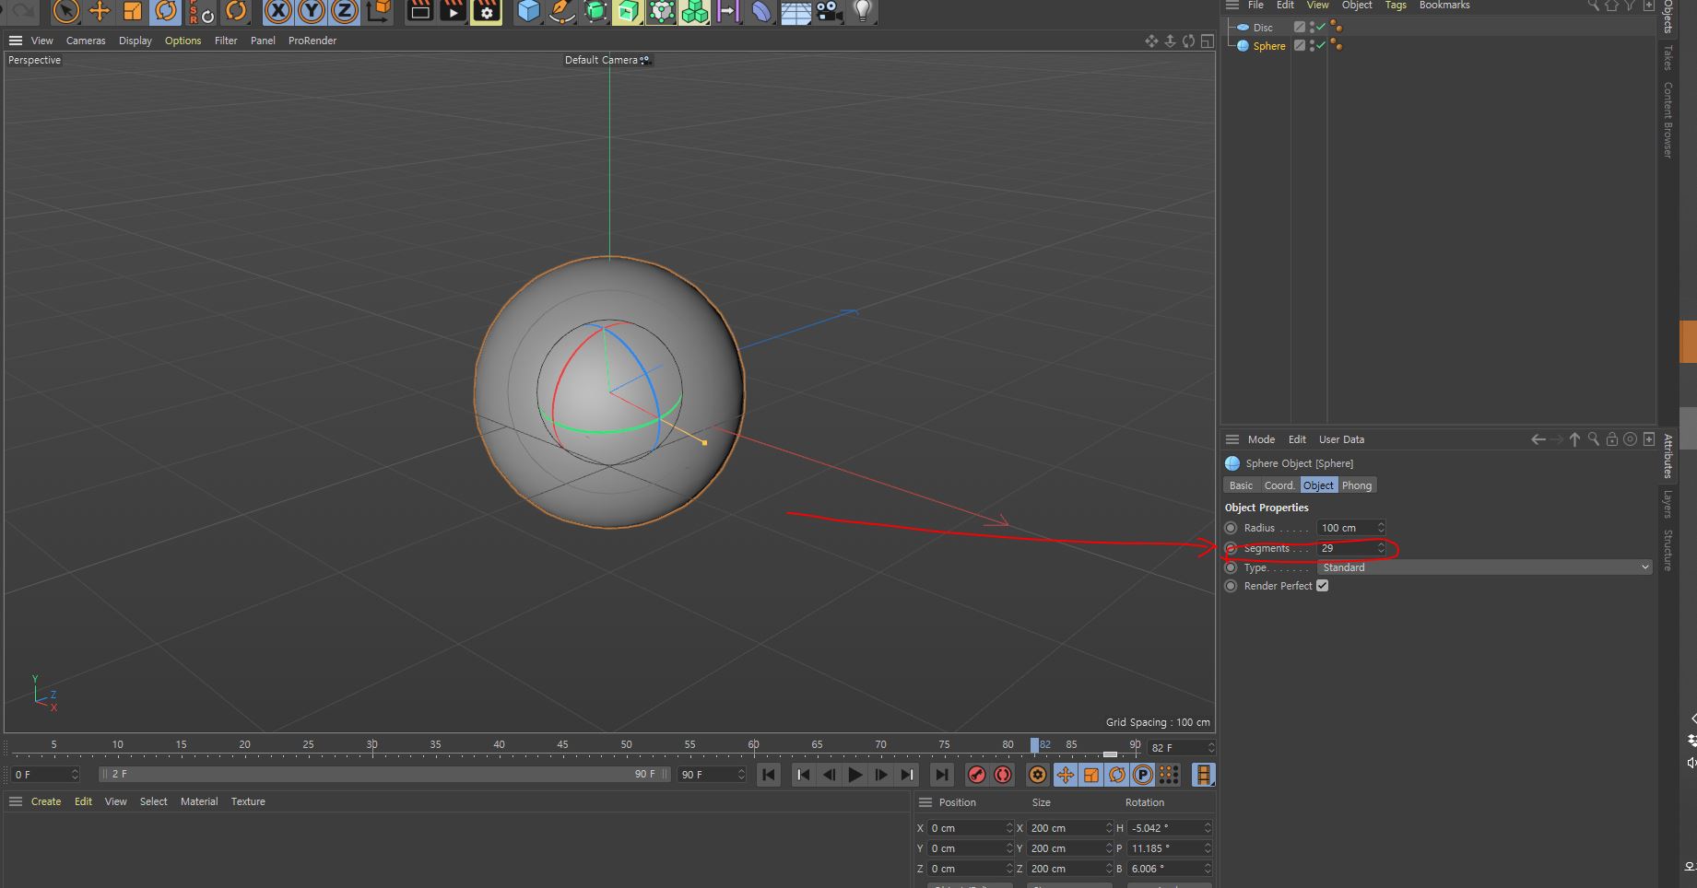Open the viewport Cameras menu
The height and width of the screenshot is (888, 1697).
coord(86,41)
